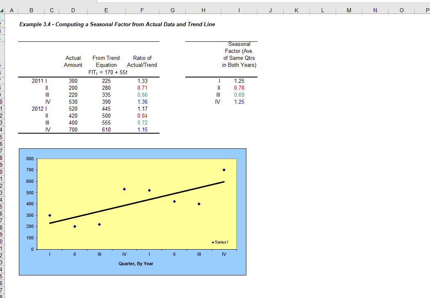Click the Series1 legend entry
Screen dimensions: 430x298
(220, 242)
